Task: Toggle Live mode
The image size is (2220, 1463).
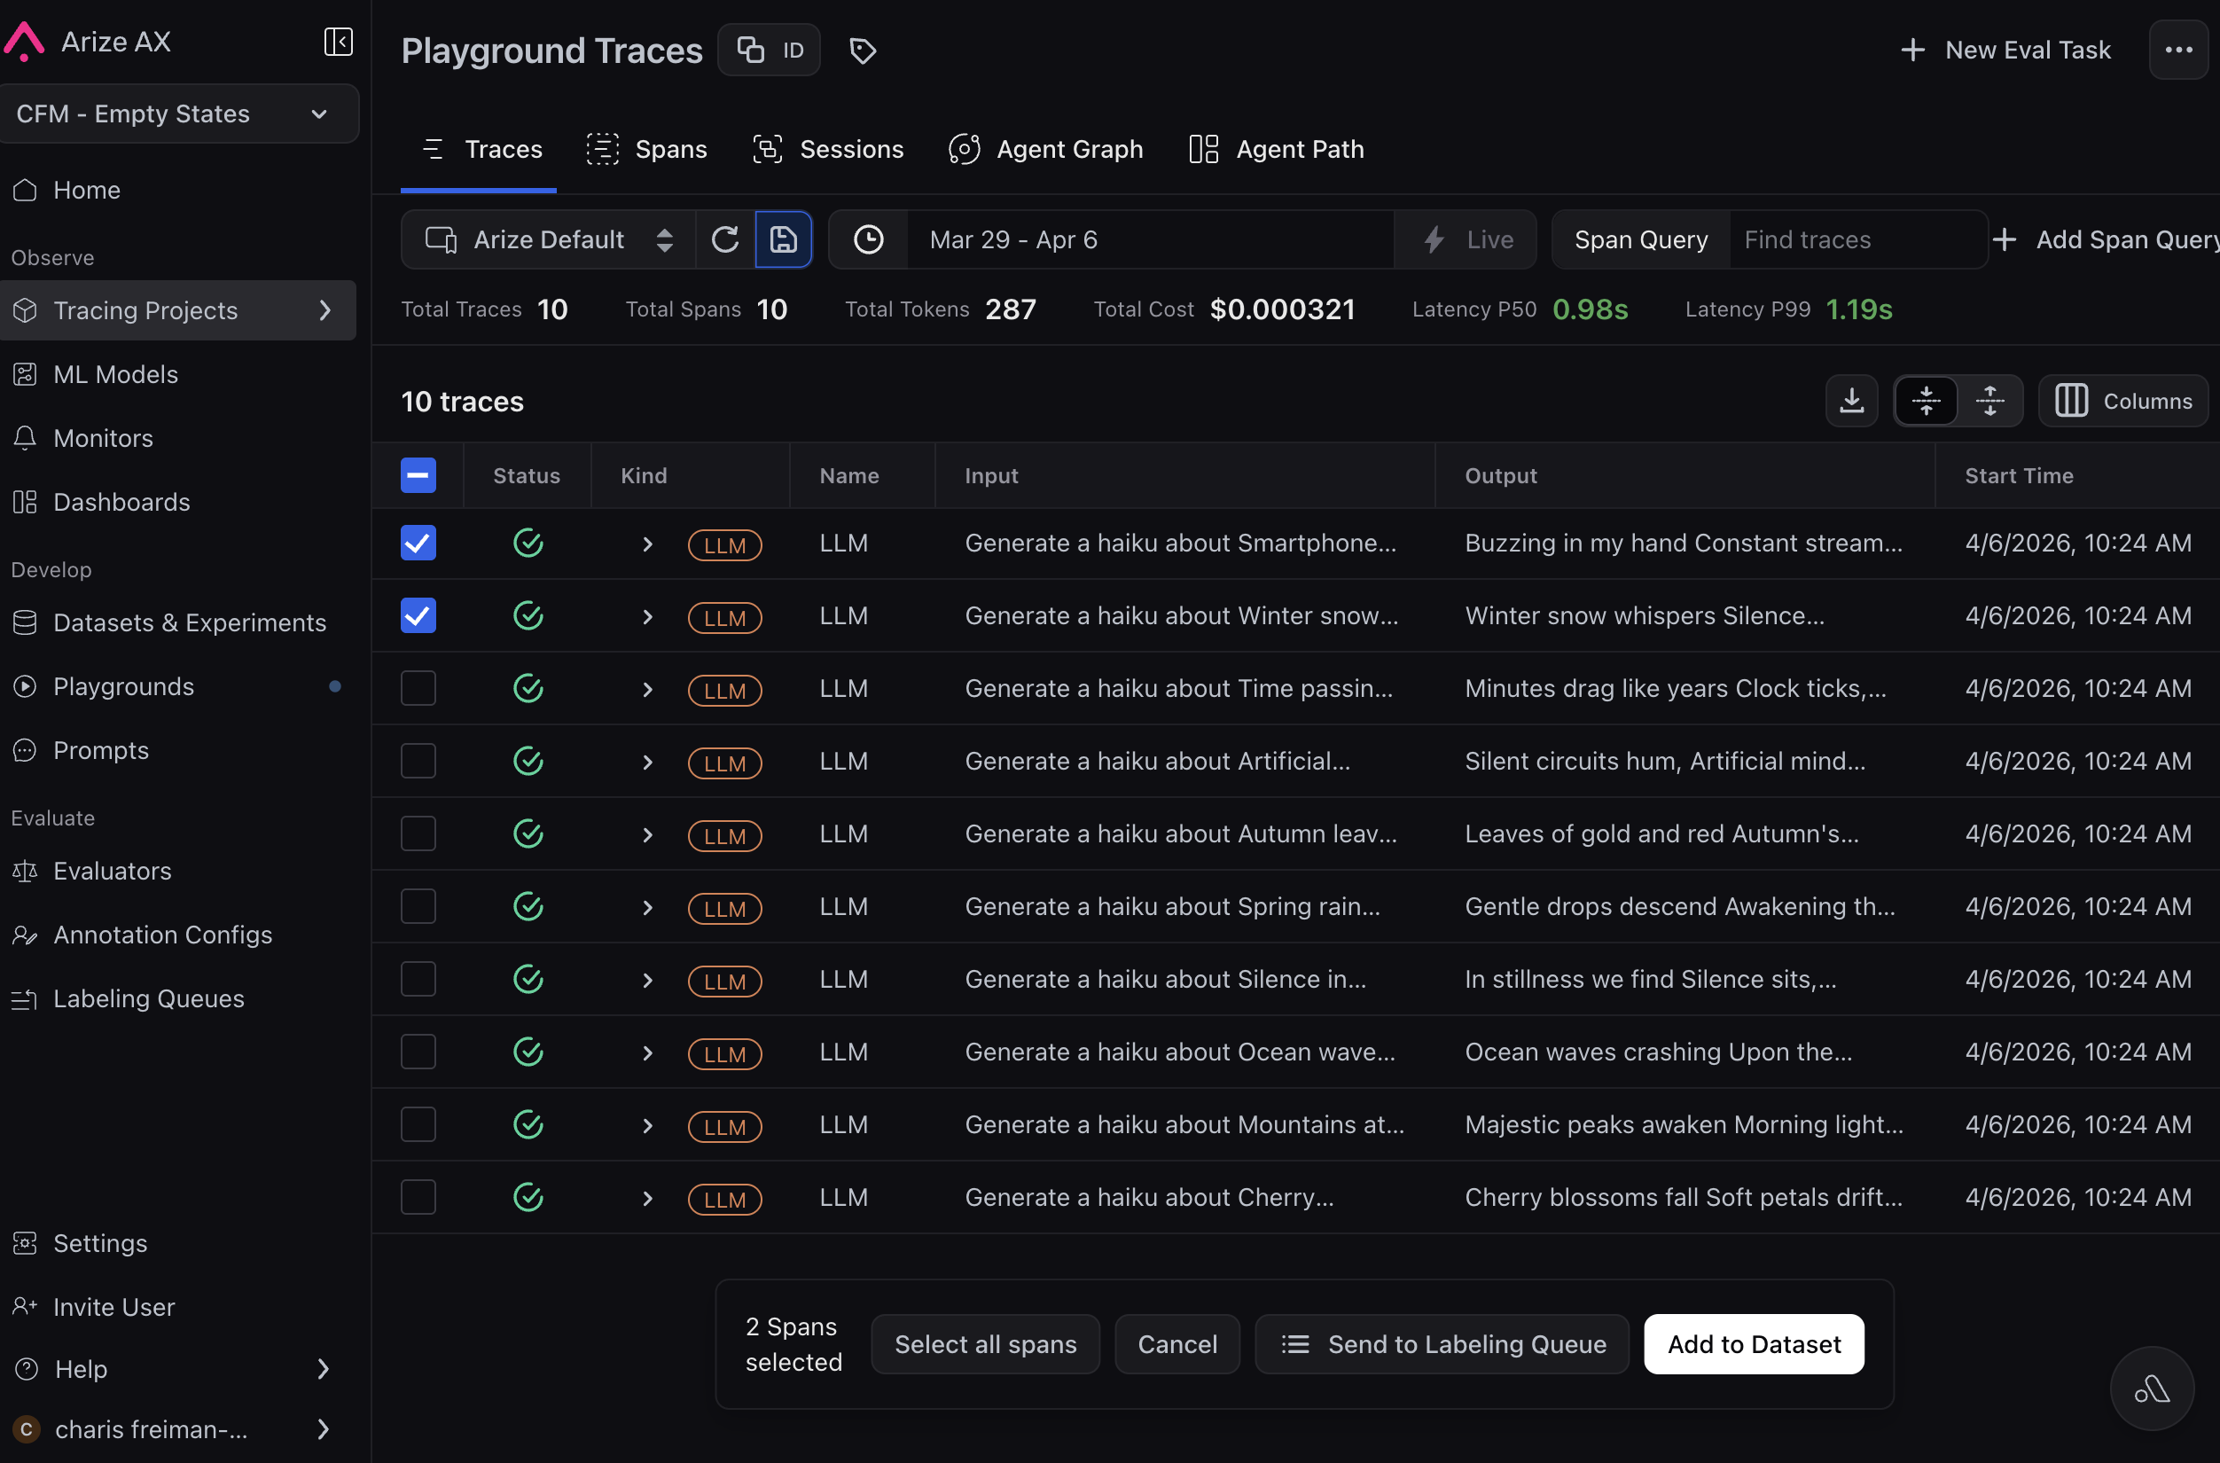Action: tap(1466, 239)
